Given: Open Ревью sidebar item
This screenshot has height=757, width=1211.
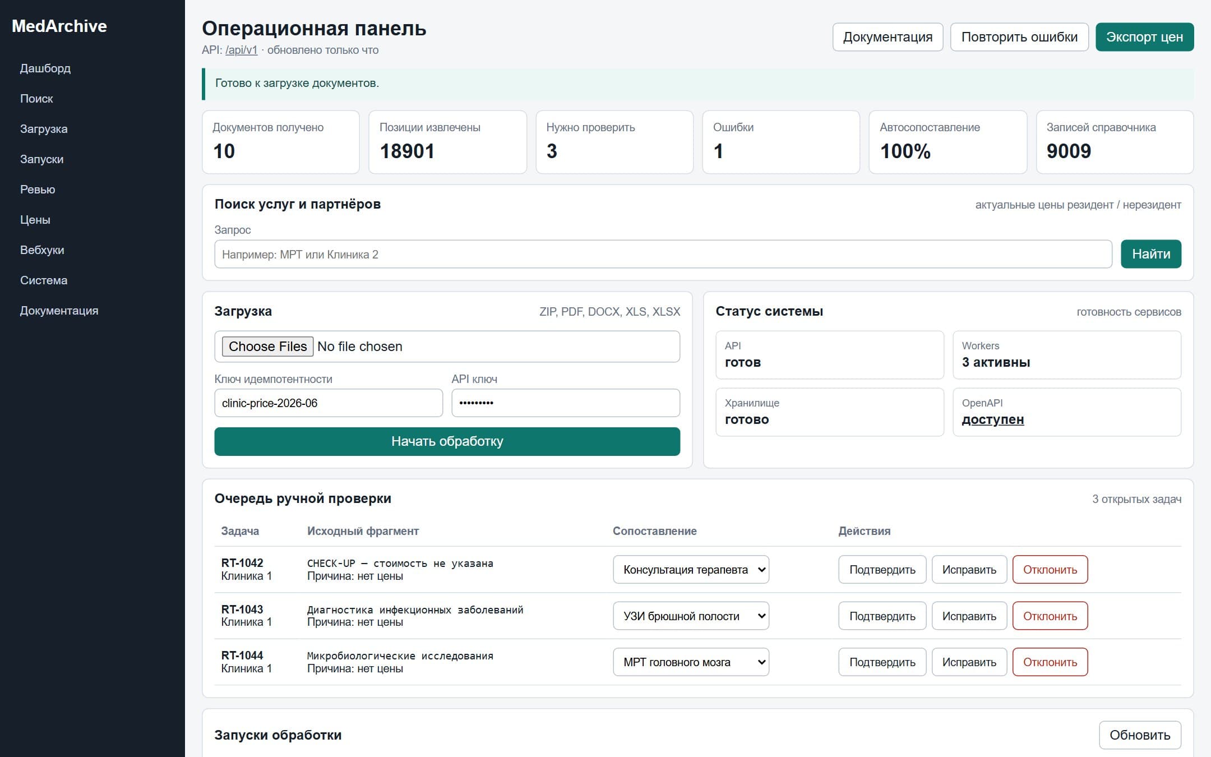Looking at the screenshot, I should point(38,190).
